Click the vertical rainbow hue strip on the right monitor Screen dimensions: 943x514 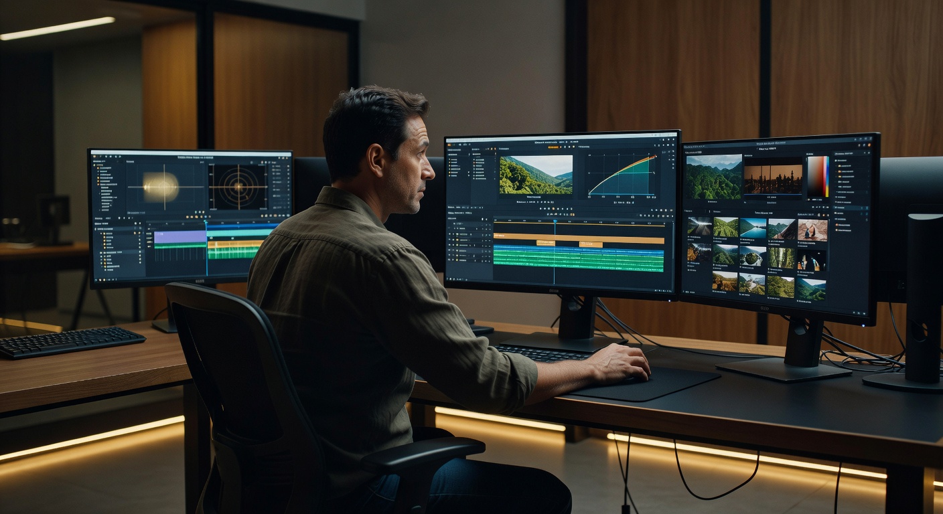[x=826, y=177]
